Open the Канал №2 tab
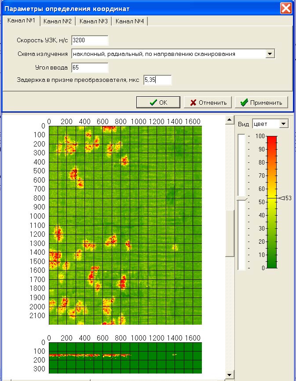This screenshot has width=296, height=381. pos(58,22)
